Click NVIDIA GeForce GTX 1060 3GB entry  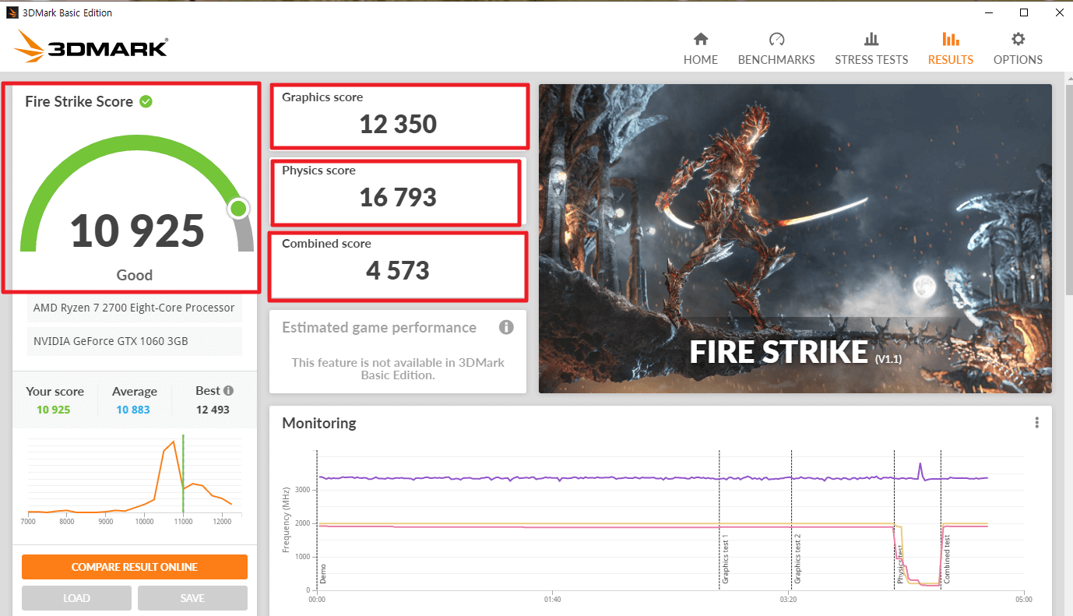tap(134, 341)
